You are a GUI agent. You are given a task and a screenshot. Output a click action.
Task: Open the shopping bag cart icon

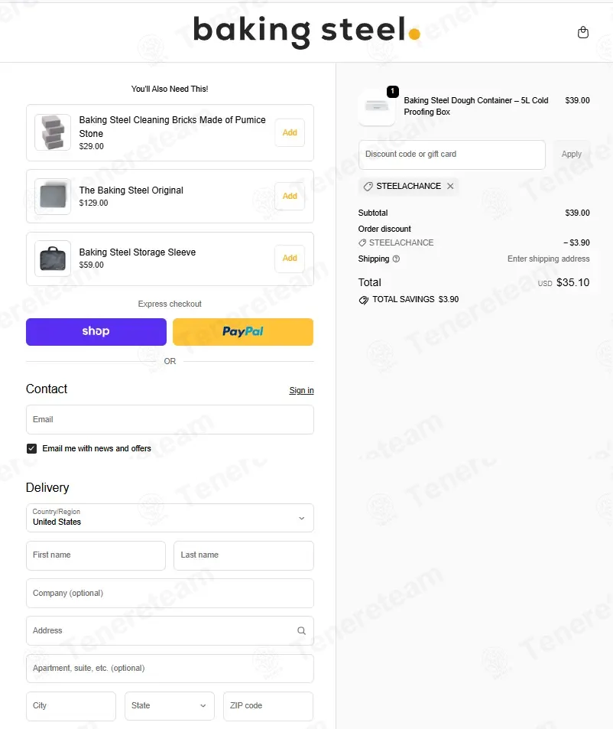click(x=583, y=32)
